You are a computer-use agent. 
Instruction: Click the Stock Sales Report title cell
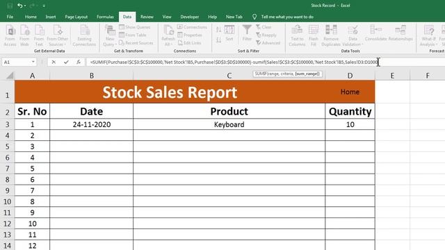coord(170,92)
